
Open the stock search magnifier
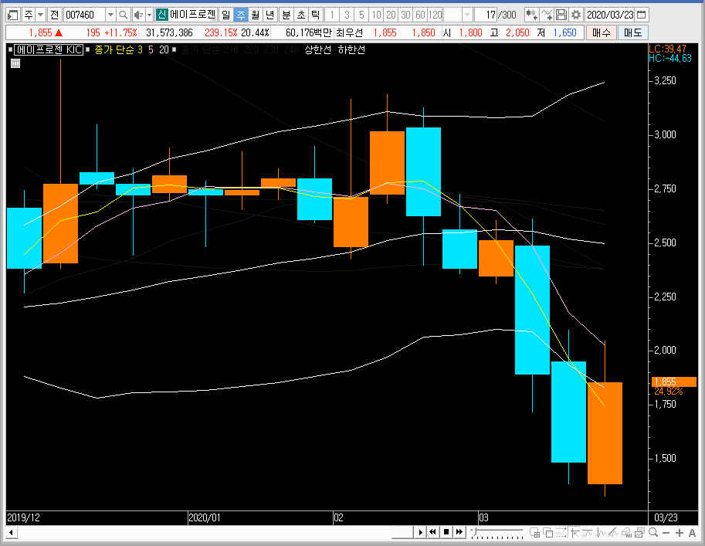tap(124, 15)
